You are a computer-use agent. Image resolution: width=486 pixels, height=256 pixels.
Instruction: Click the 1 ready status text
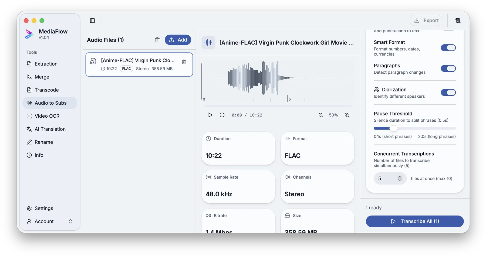[x=374, y=208]
